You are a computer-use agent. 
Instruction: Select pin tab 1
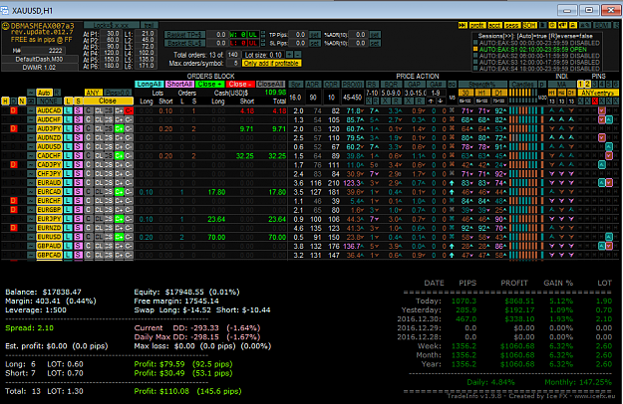coord(580,84)
